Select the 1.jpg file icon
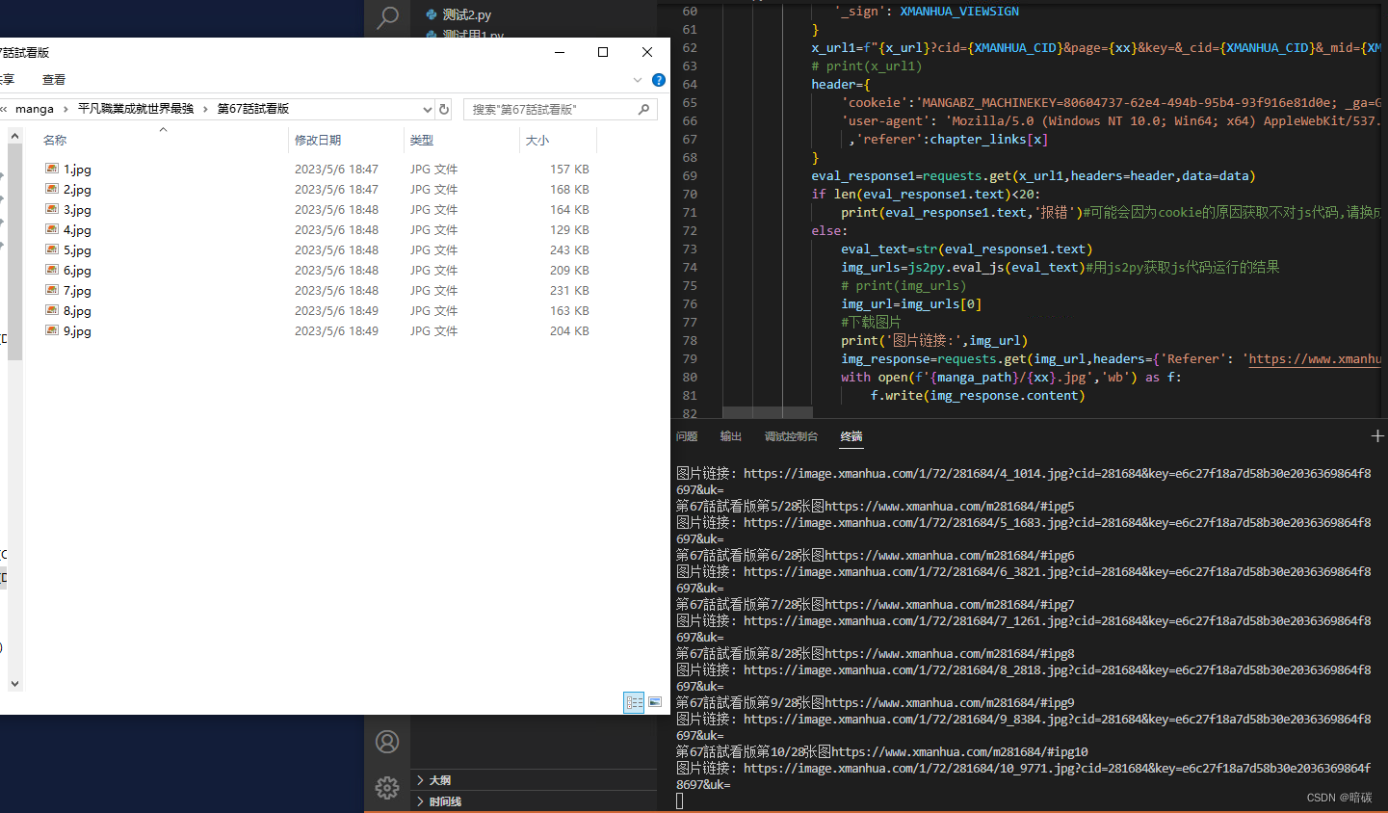Image resolution: width=1388 pixels, height=813 pixels. [52, 169]
